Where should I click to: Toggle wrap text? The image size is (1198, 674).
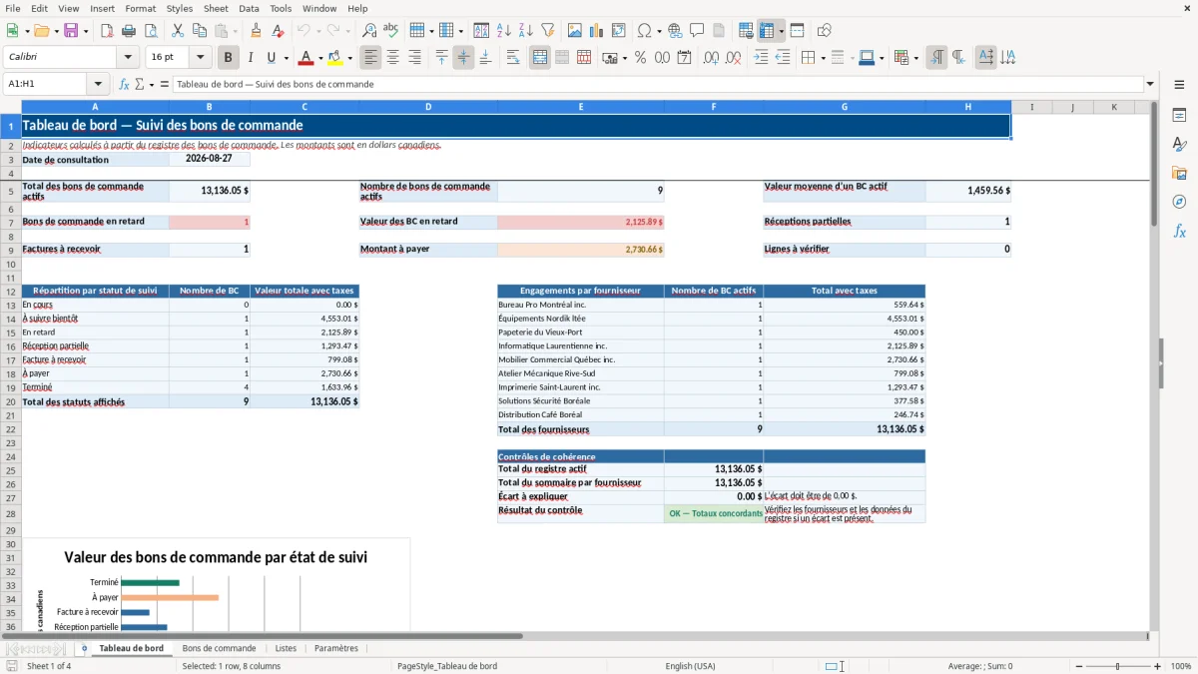pyautogui.click(x=512, y=58)
